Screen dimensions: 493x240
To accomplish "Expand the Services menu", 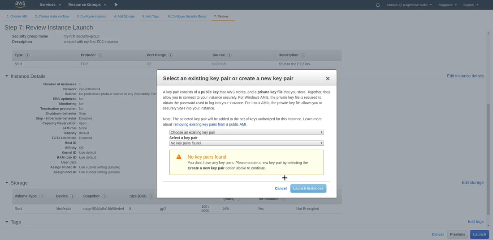I will pos(50,5).
